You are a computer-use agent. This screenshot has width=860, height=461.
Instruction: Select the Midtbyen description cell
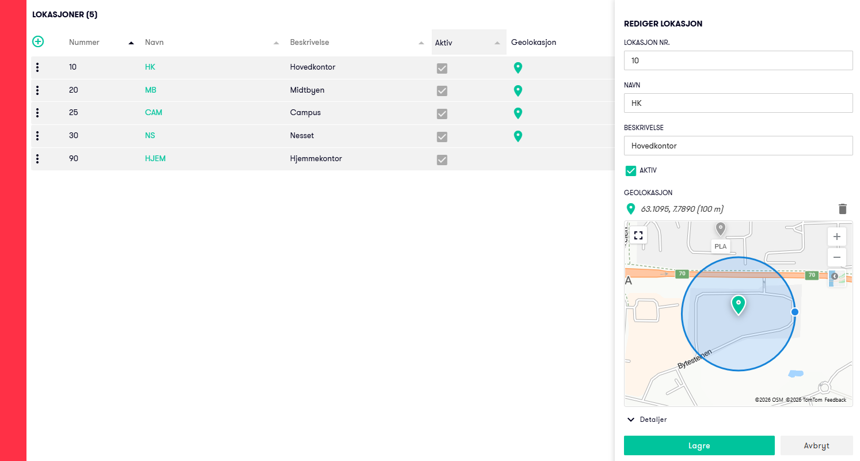[x=307, y=90]
